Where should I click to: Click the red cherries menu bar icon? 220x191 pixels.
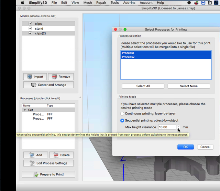click(196, 3)
